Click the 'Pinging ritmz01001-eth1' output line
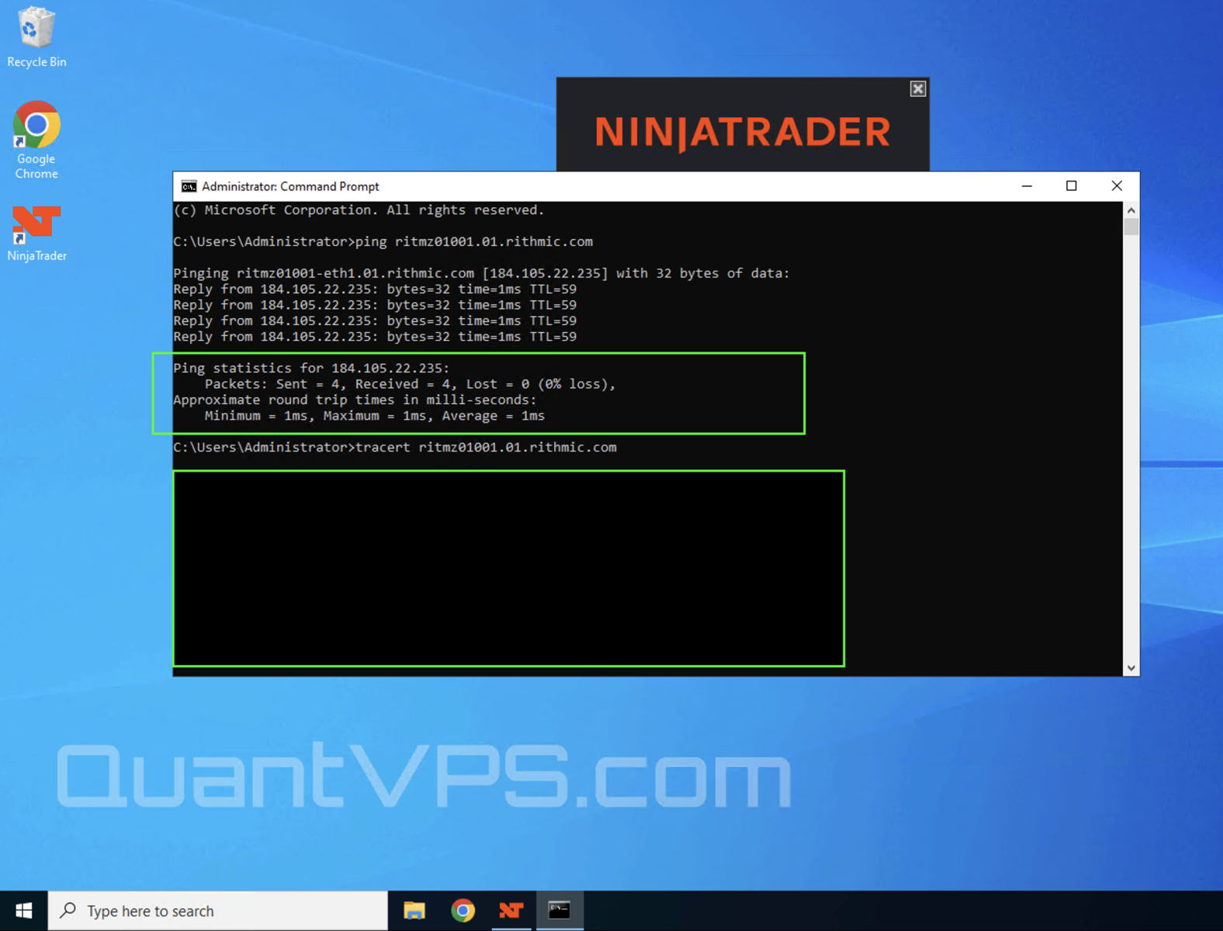The image size is (1223, 931). coord(481,273)
